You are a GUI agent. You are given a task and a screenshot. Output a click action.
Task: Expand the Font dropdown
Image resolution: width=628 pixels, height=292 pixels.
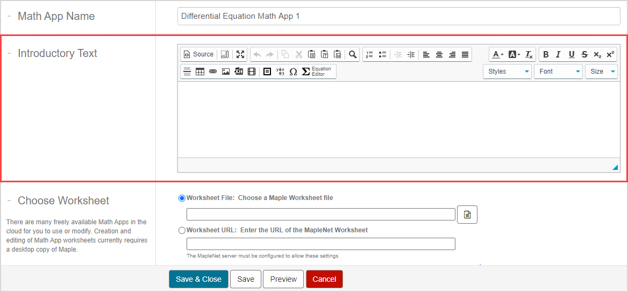558,72
